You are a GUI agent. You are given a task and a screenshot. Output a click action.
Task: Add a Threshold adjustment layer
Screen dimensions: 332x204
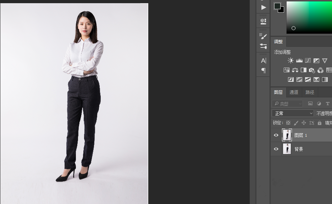(x=308, y=79)
